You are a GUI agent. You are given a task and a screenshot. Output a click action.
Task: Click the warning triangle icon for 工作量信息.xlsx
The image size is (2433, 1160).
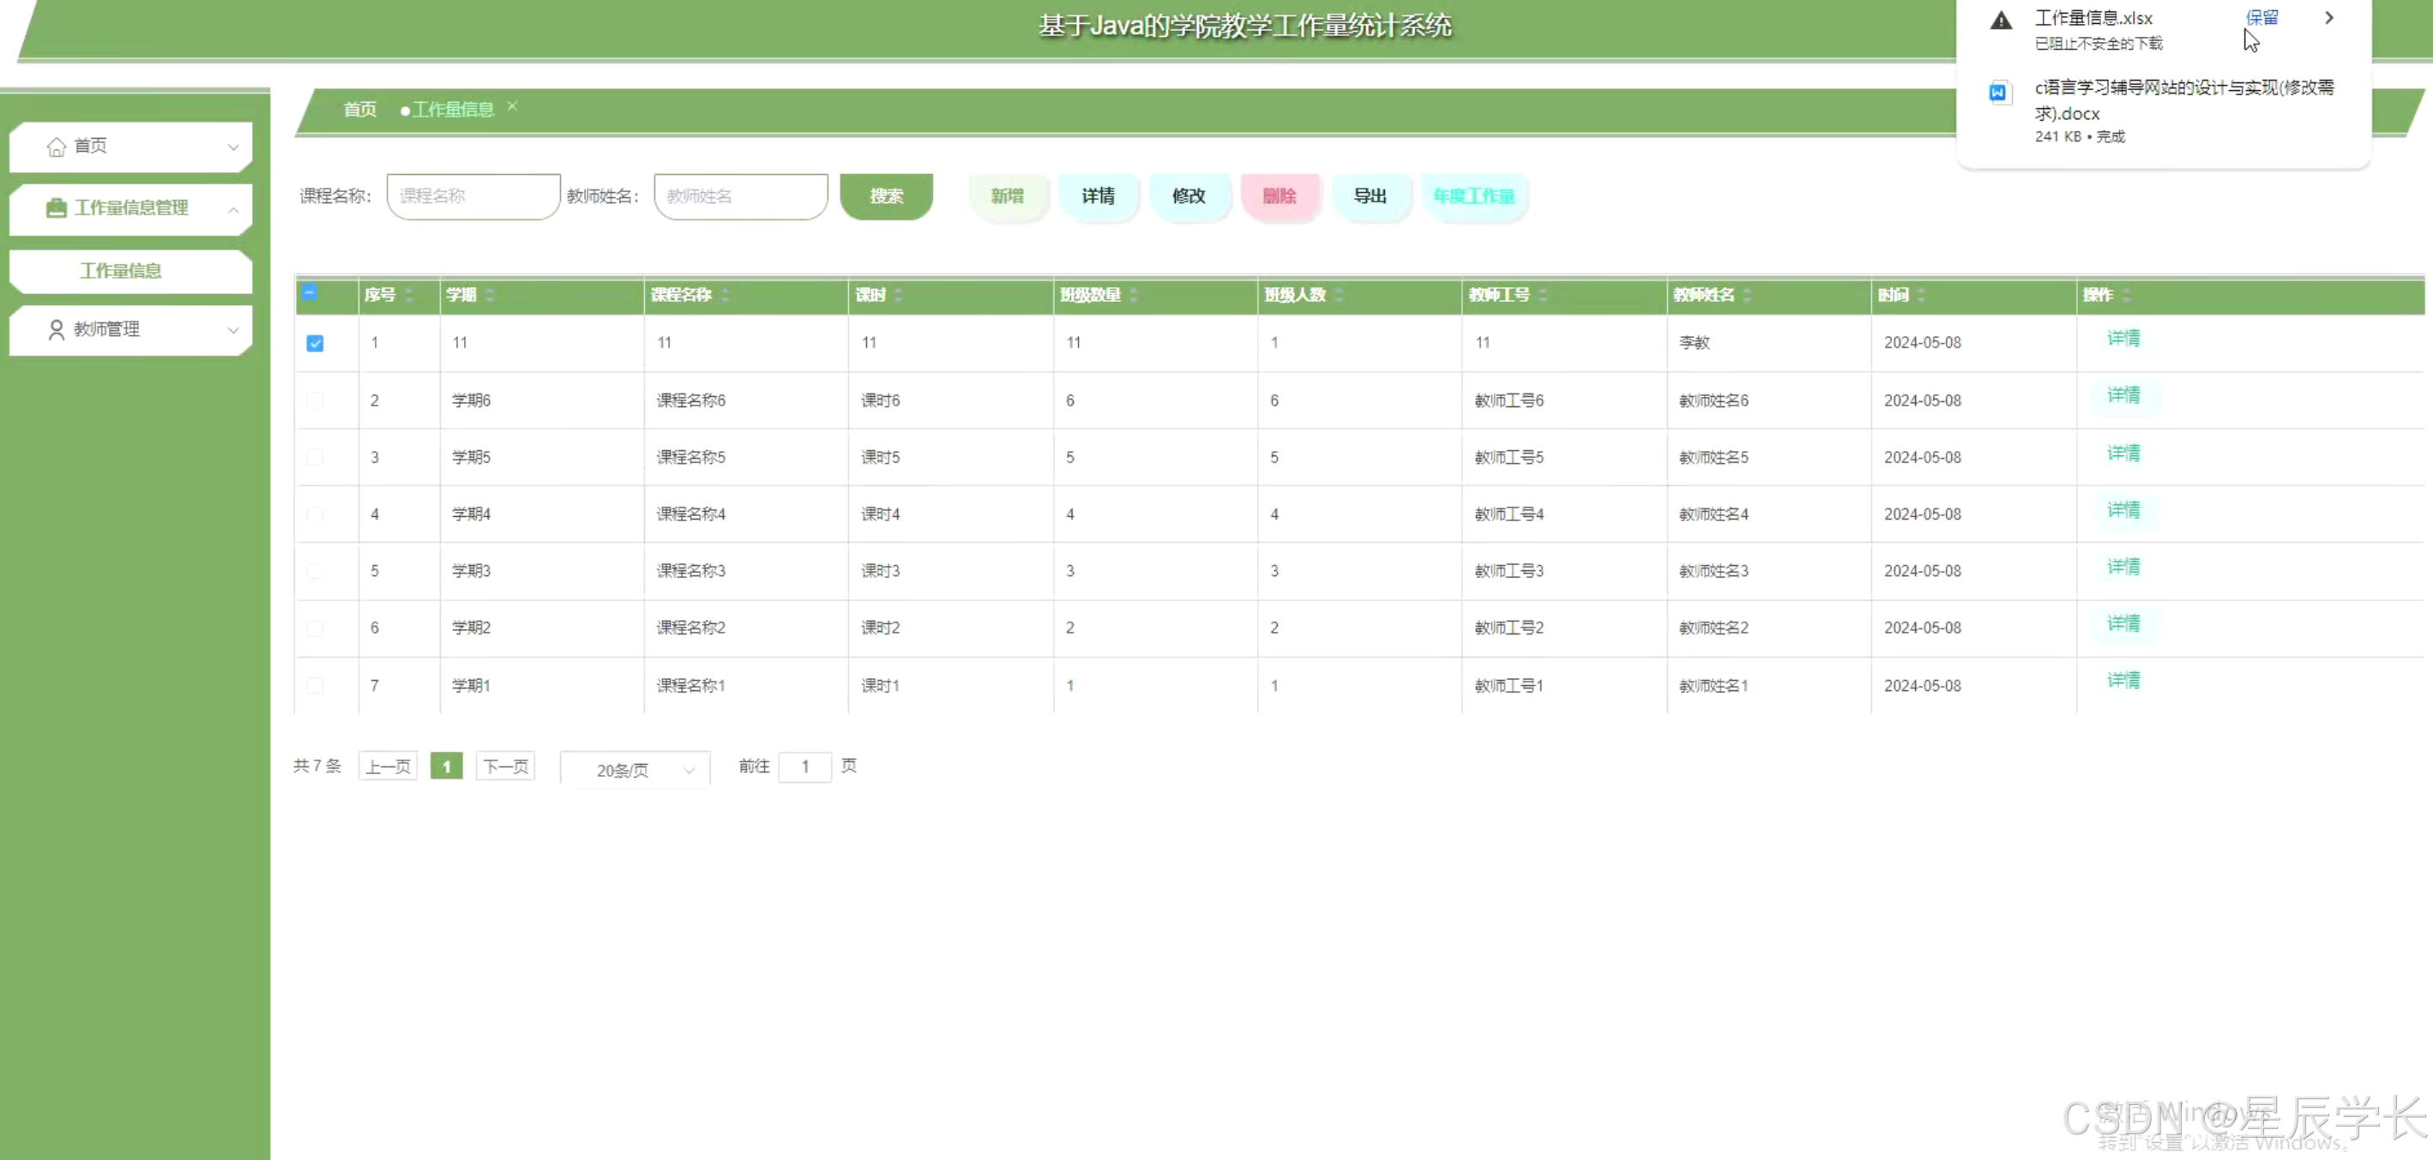click(x=2001, y=20)
